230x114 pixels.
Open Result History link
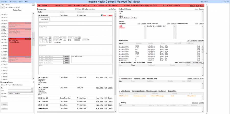180,63
